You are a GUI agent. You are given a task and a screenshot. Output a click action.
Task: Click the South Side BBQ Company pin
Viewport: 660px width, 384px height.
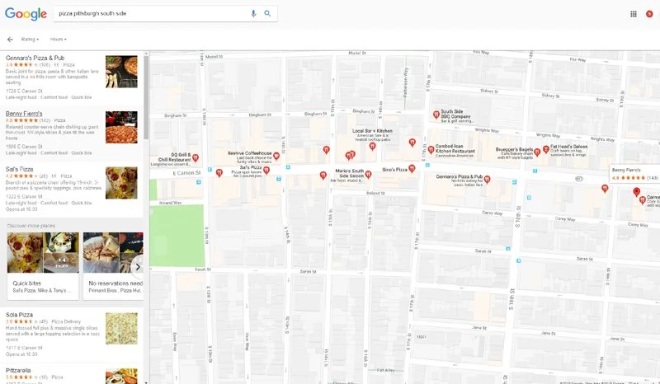point(436,115)
